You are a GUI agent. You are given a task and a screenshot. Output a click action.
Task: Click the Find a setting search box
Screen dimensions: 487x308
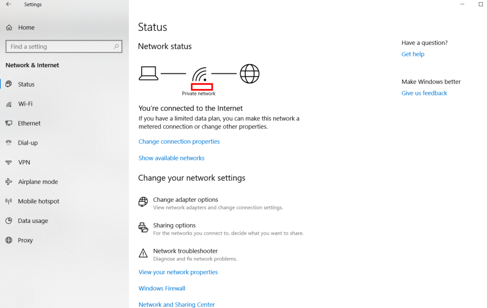64,46
